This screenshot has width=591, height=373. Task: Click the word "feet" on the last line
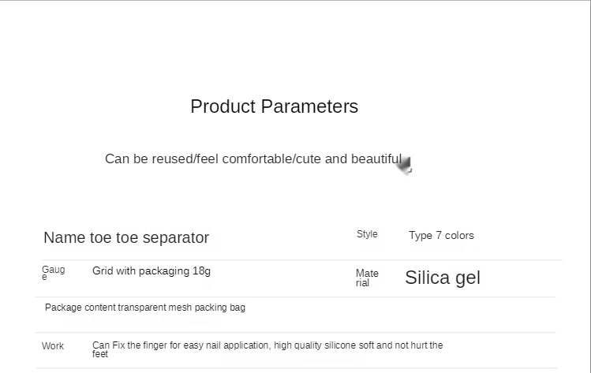click(100, 355)
